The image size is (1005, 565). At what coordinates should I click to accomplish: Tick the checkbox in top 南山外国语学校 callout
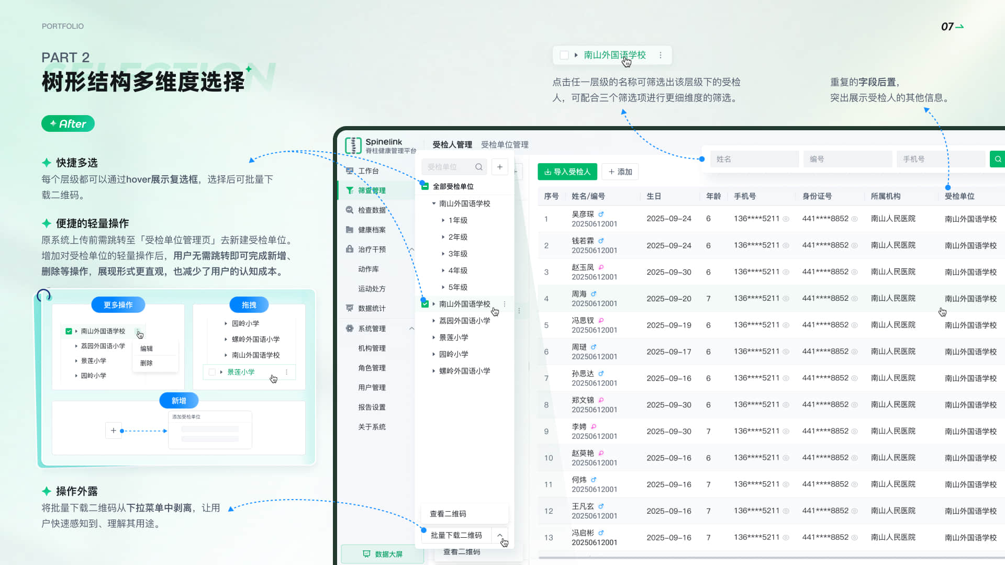pyautogui.click(x=564, y=55)
